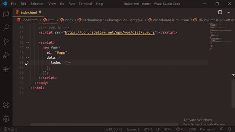
Task: Open notifications bell in status bar
Action: (229, 129)
